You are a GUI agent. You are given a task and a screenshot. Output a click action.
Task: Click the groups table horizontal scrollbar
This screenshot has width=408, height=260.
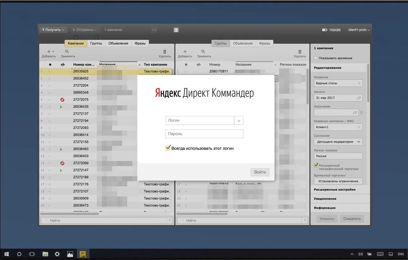(202, 214)
